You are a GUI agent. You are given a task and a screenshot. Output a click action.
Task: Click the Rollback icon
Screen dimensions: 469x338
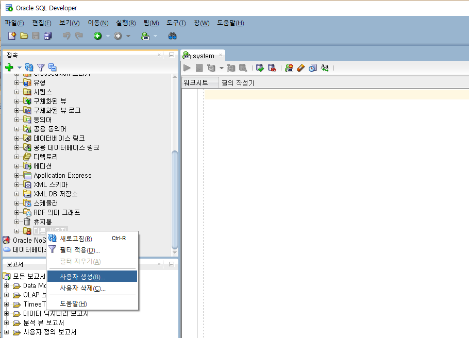pyautogui.click(x=272, y=68)
